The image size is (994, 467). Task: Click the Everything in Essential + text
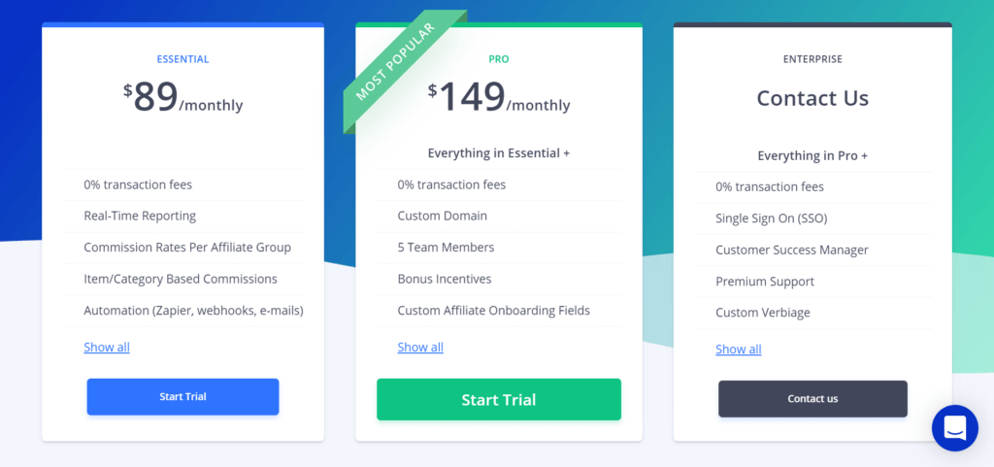tap(499, 152)
